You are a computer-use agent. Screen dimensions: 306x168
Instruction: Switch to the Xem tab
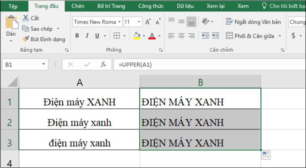(243, 6)
